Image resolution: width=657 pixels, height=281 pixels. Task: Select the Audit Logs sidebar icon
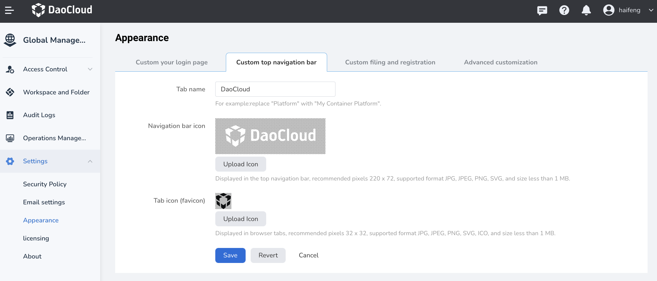(x=10, y=115)
